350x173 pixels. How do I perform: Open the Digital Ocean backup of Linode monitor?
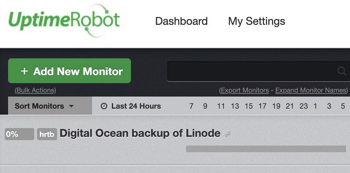click(140, 134)
